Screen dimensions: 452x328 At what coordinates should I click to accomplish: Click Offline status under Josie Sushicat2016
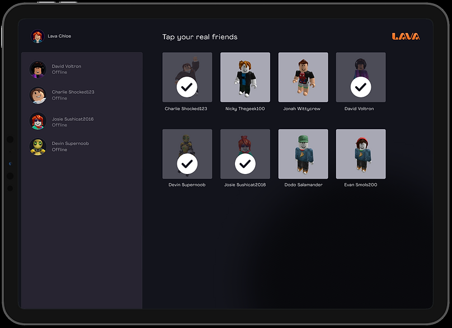pos(59,125)
